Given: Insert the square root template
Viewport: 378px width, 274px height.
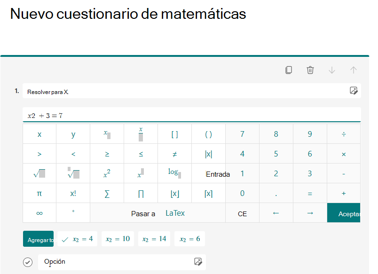Looking at the screenshot, I should point(39,173).
